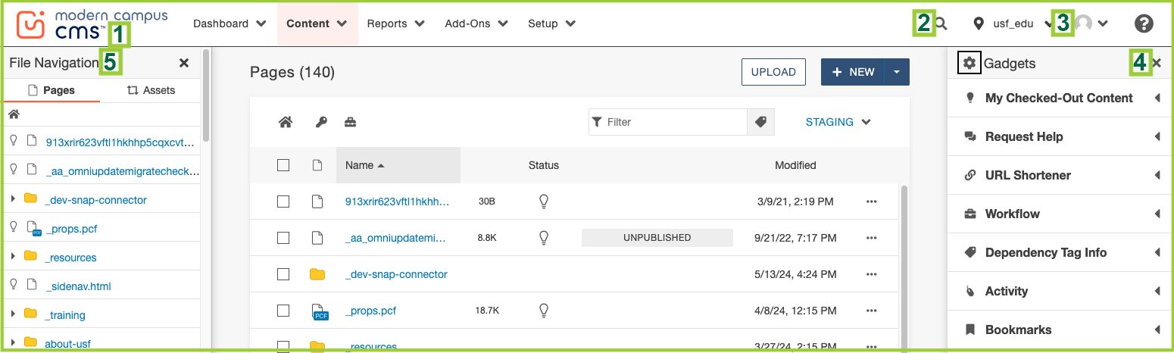Open the help question mark icon
The width and height of the screenshot is (1174, 353).
(x=1144, y=23)
